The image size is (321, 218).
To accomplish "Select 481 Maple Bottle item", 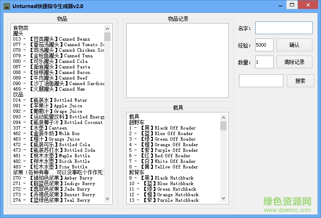I will (x=51, y=156).
